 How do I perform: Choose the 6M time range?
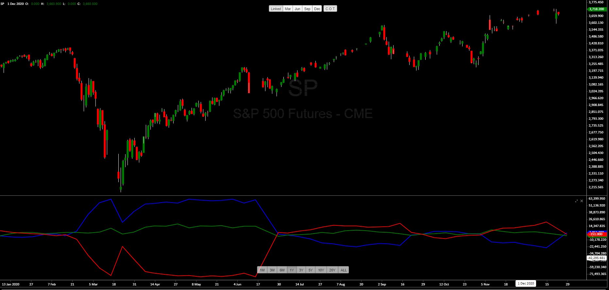[x=282, y=270]
